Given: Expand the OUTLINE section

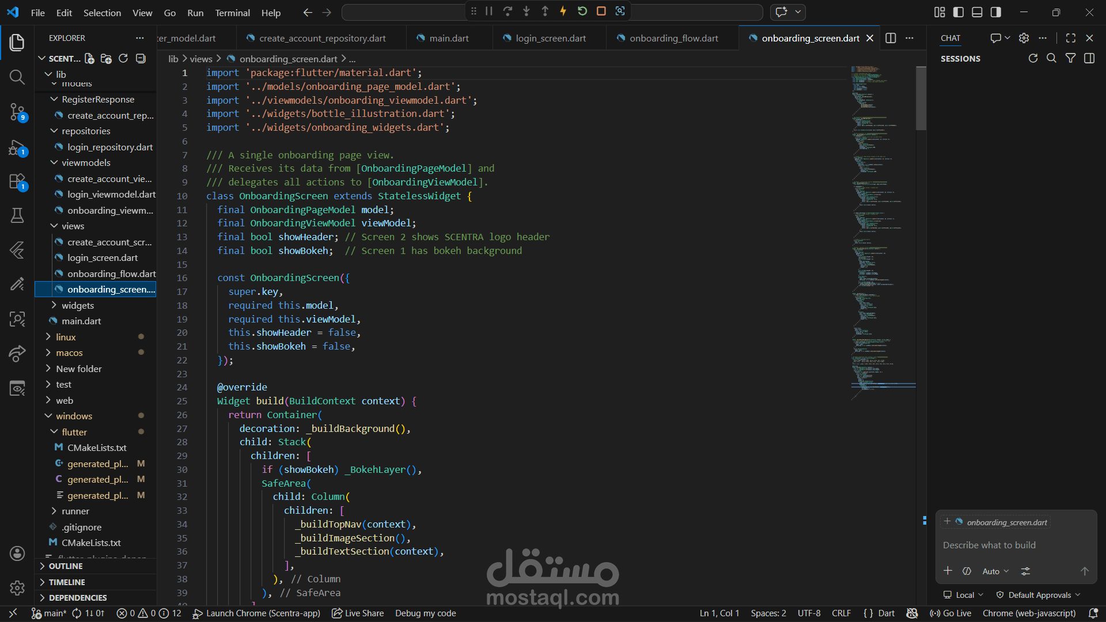Looking at the screenshot, I should [66, 566].
